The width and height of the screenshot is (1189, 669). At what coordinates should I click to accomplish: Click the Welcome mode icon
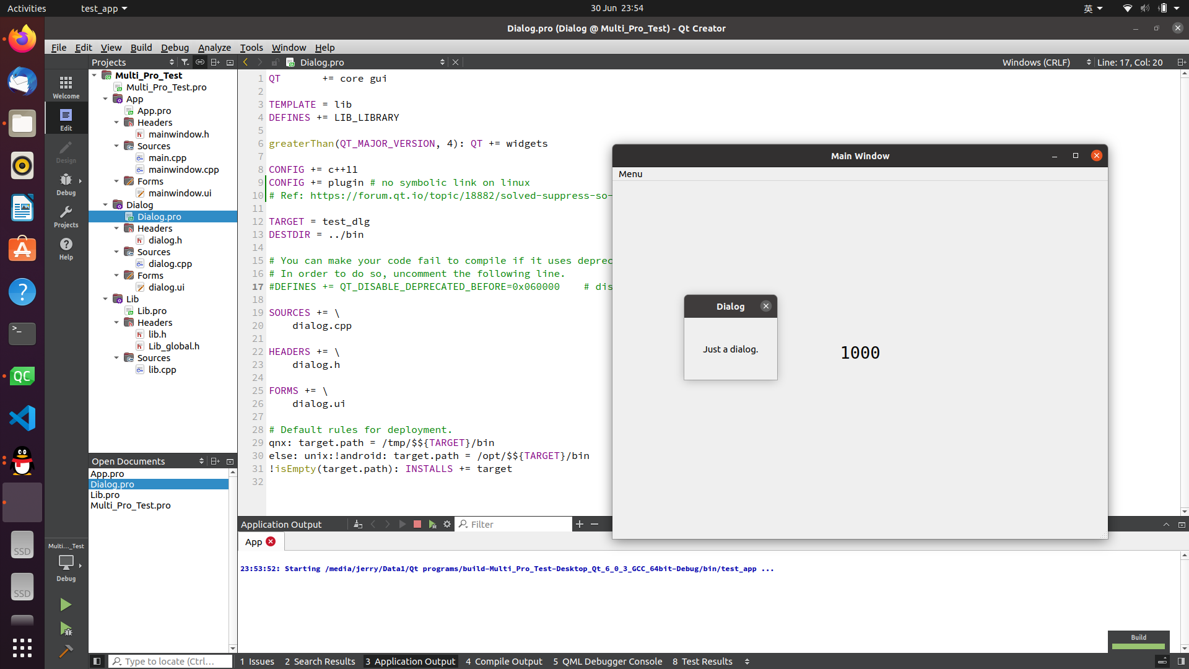(66, 87)
